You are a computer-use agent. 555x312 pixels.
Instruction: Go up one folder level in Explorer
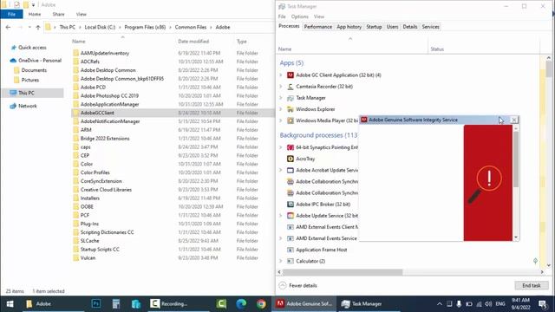point(38,27)
